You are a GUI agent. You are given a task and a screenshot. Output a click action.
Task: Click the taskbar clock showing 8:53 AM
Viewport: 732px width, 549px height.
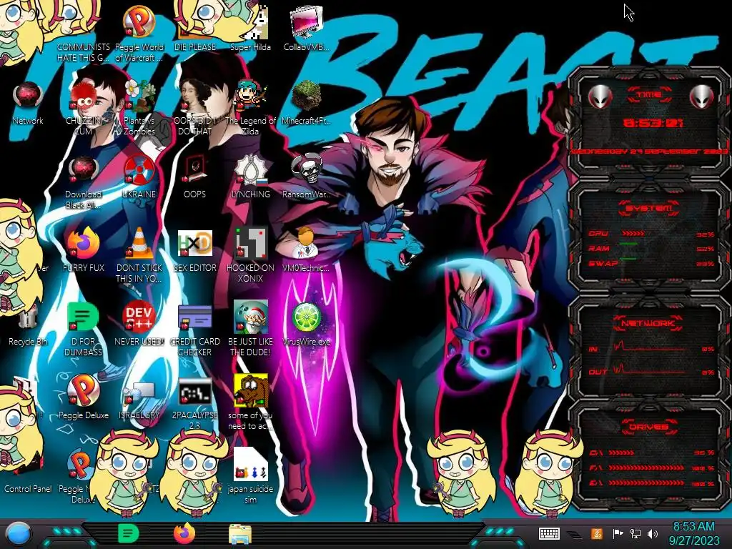click(x=693, y=533)
